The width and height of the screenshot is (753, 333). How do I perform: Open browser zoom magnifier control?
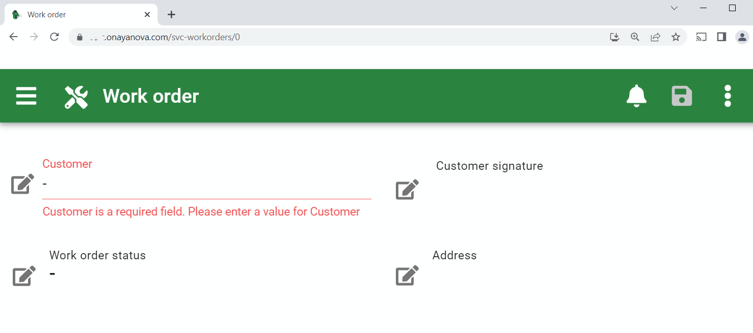[635, 37]
